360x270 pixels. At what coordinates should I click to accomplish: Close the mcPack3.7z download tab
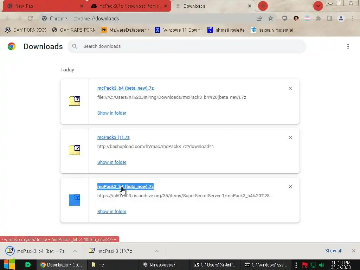coord(166,6)
